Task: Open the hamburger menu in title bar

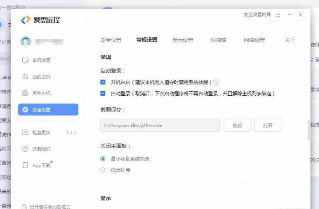Action: 278,15
